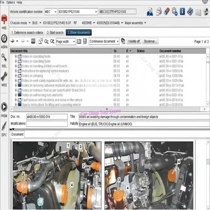Click the eraser icon to clear data
210x210 pixels.
click(167, 11)
